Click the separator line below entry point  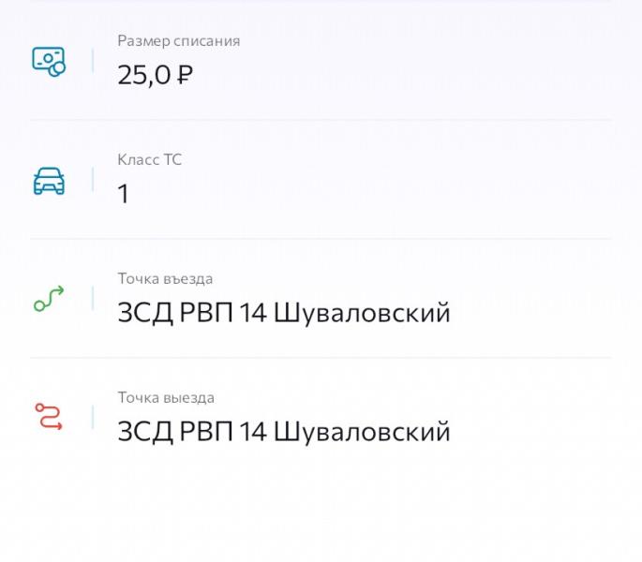321,358
